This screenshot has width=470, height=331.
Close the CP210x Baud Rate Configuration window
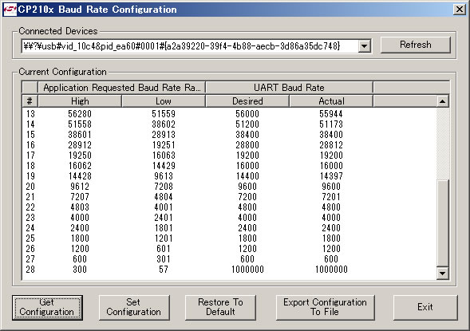(460, 10)
